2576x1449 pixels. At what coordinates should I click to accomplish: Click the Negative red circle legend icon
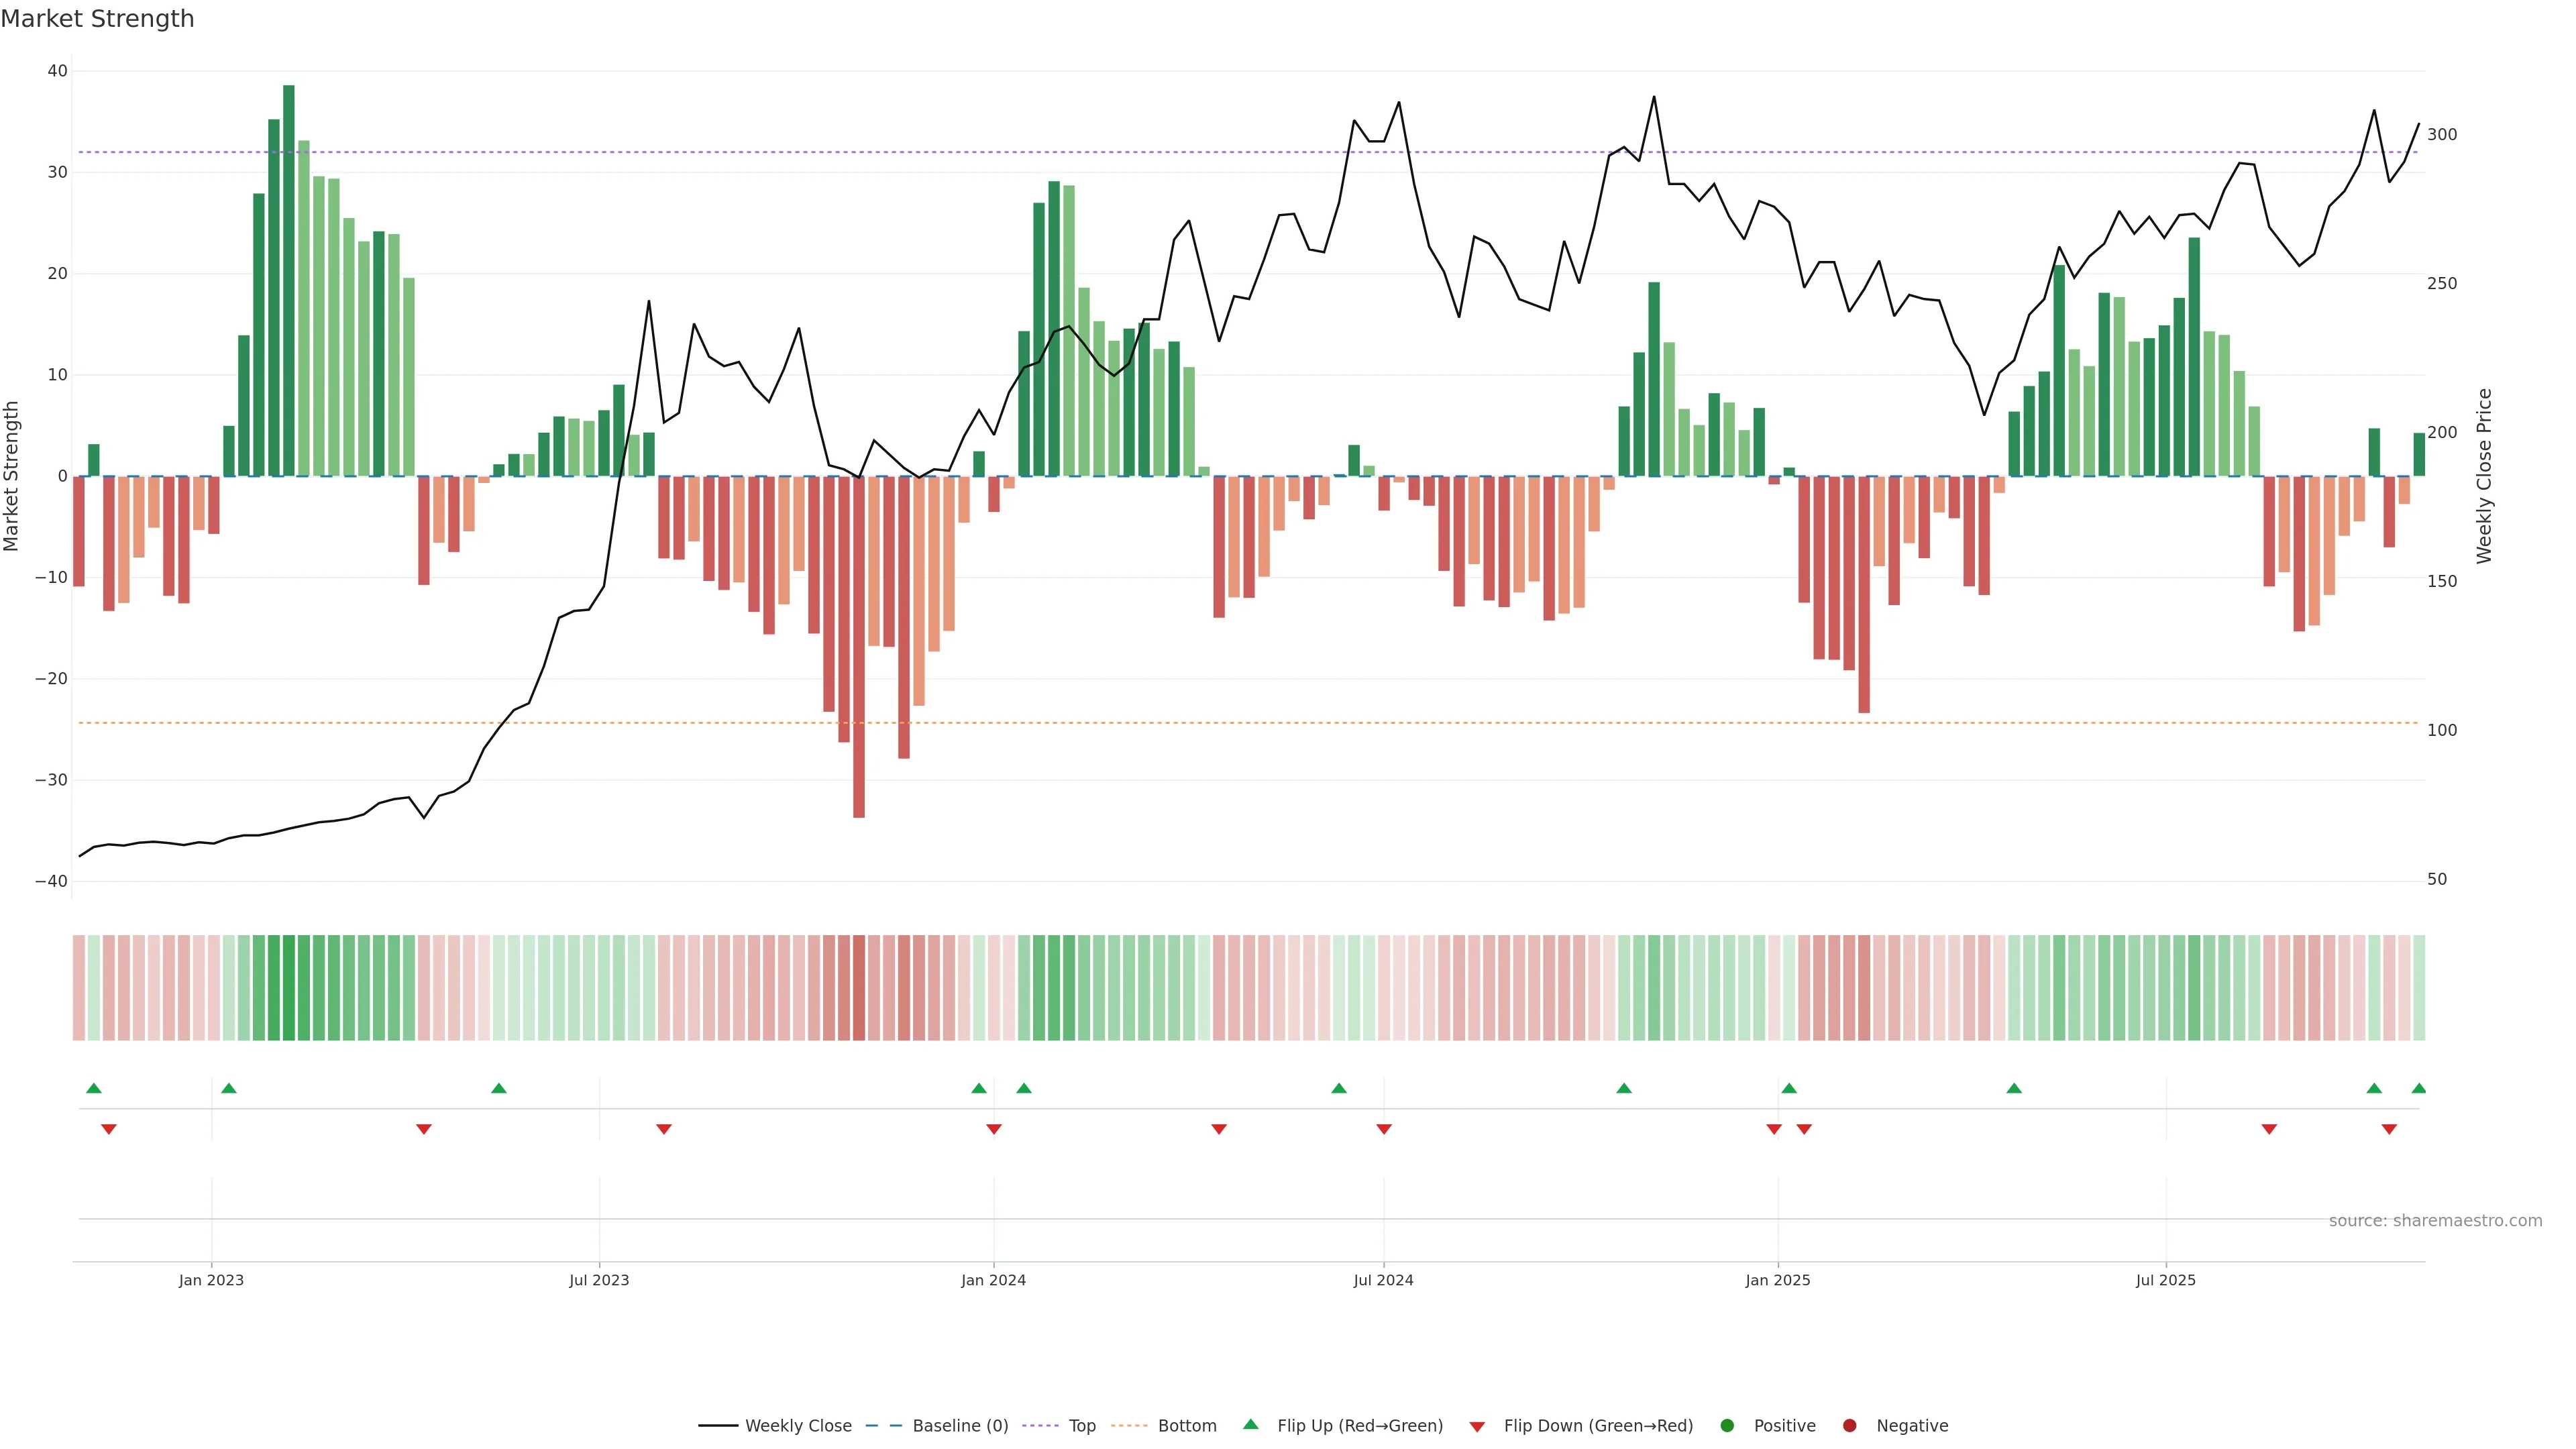(1849, 1426)
